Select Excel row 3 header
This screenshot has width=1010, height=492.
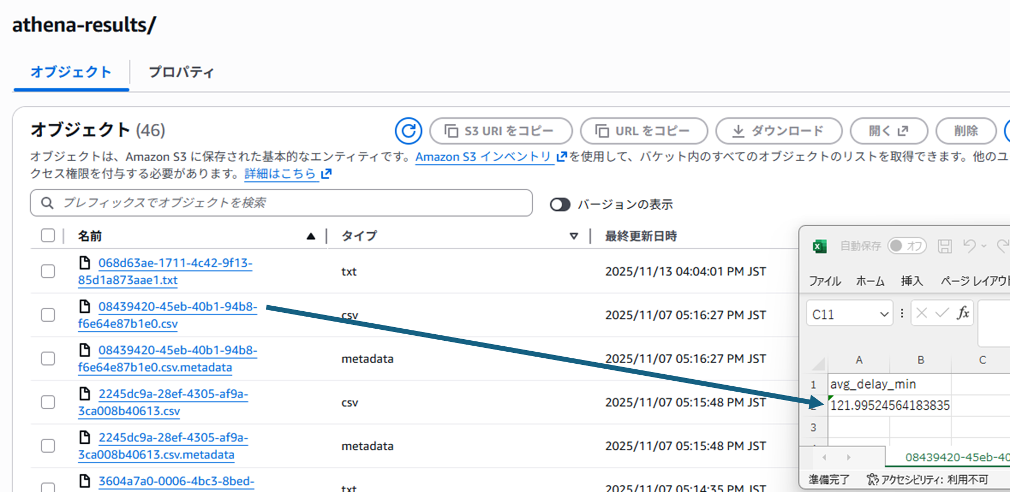[x=814, y=427]
